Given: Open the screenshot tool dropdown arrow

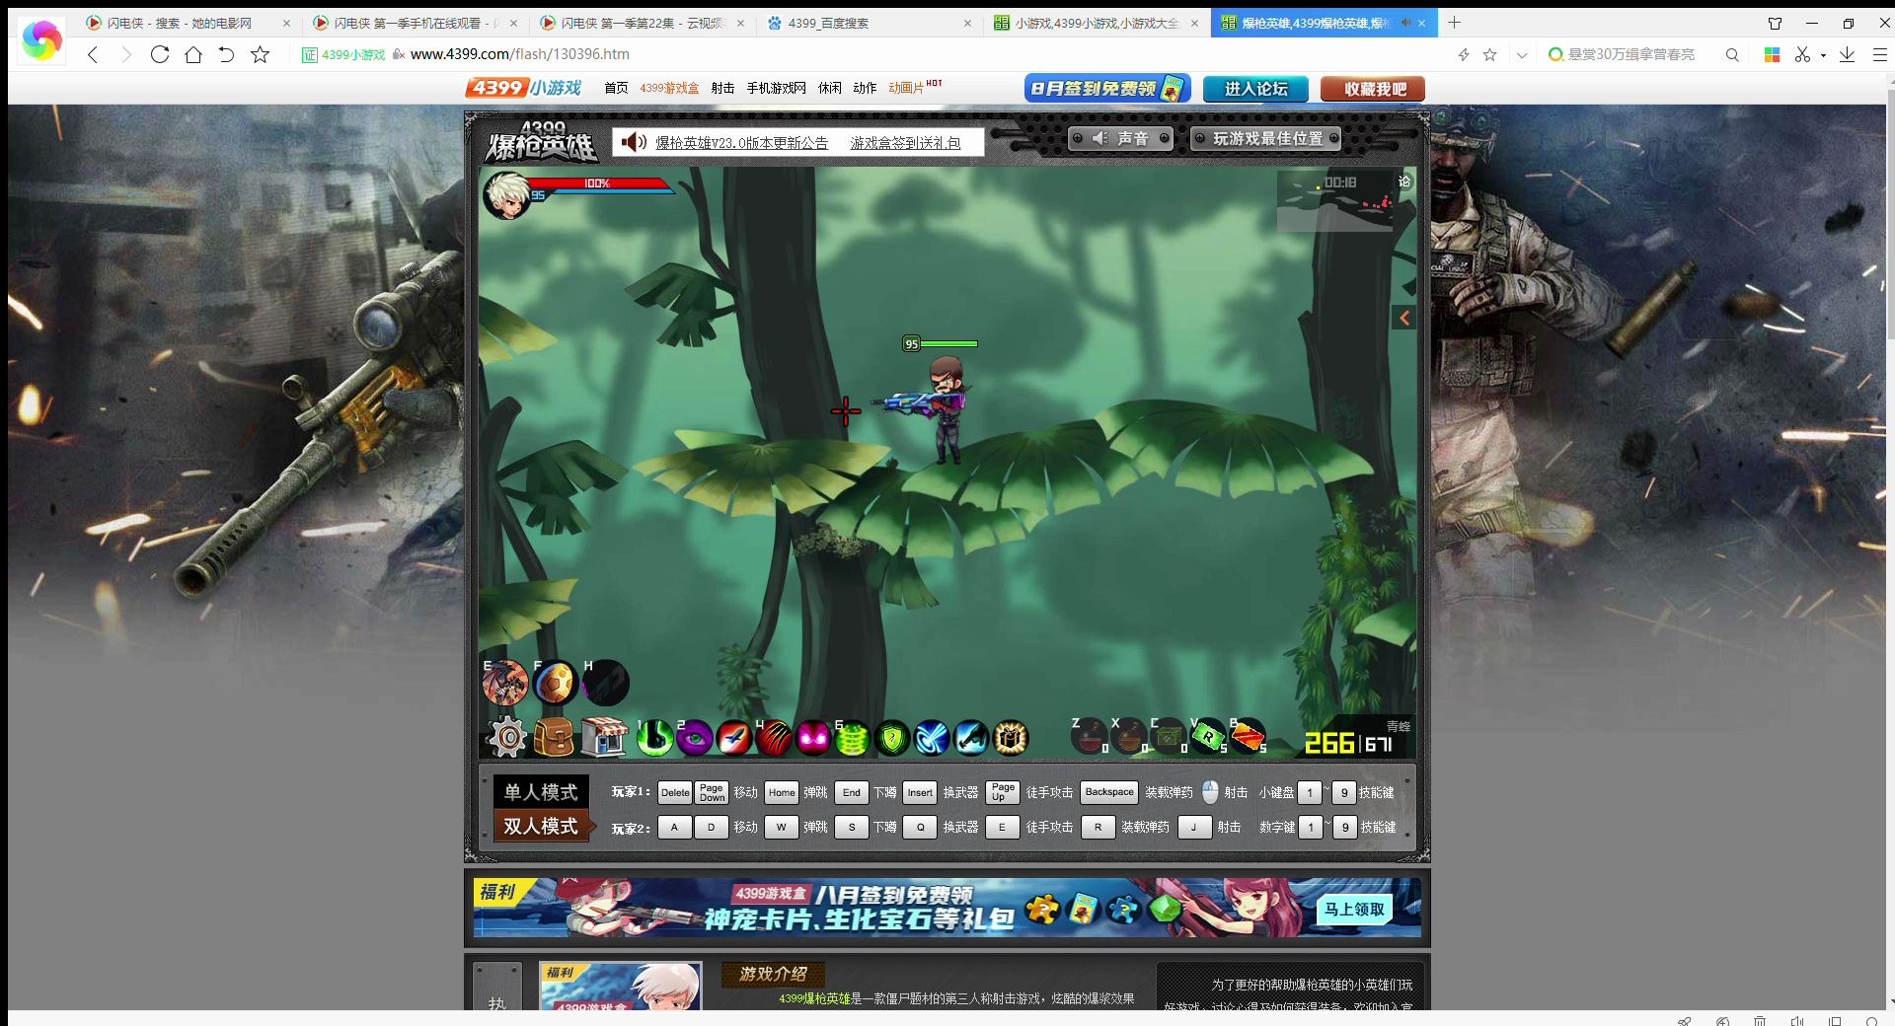Looking at the screenshot, I should 1823,55.
